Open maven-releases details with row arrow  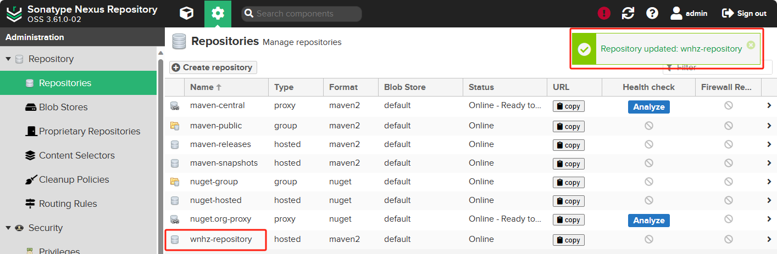[769, 144]
